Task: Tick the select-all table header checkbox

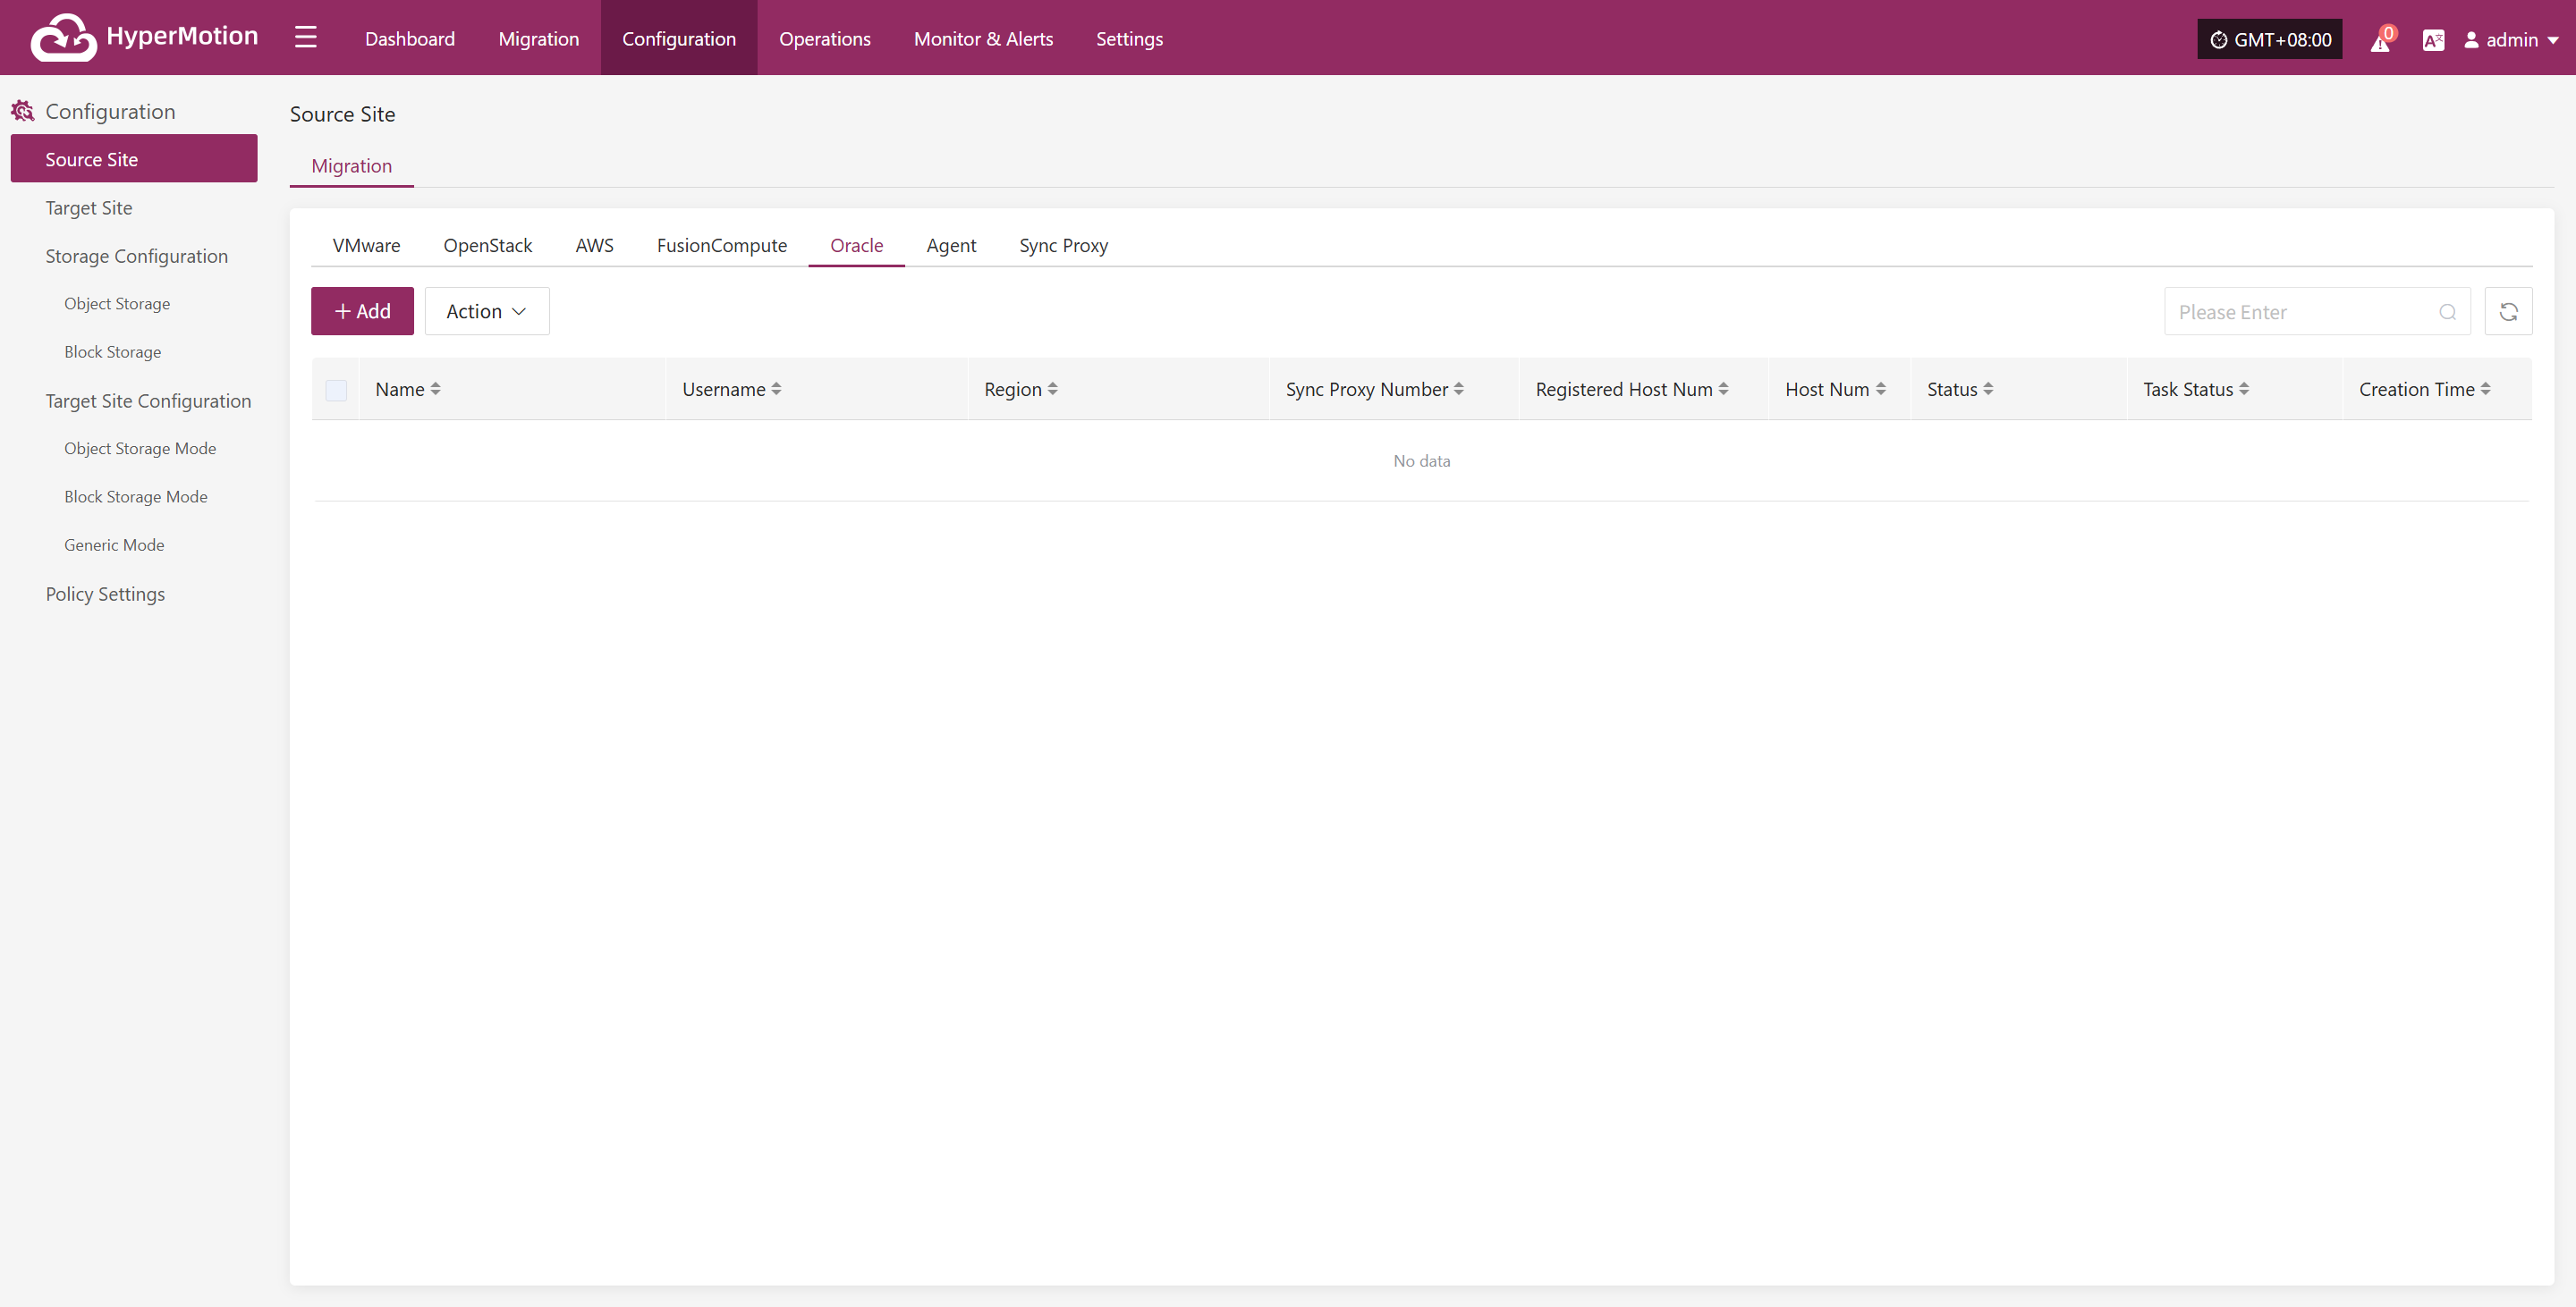Action: pyautogui.click(x=336, y=390)
